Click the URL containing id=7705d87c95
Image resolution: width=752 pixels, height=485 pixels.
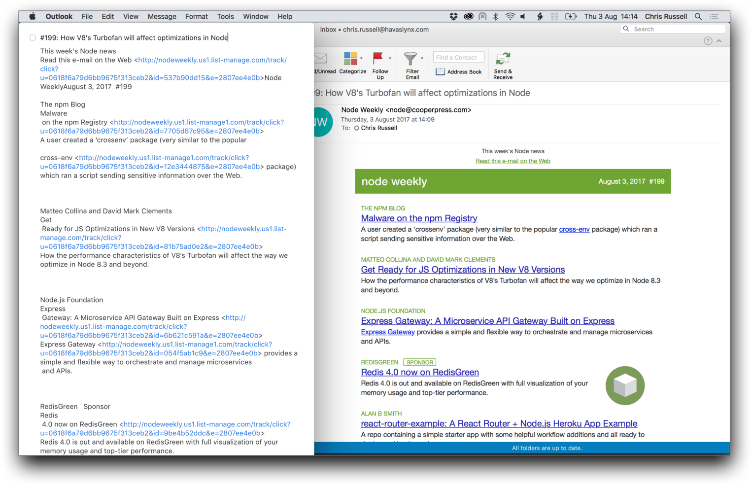163,127
